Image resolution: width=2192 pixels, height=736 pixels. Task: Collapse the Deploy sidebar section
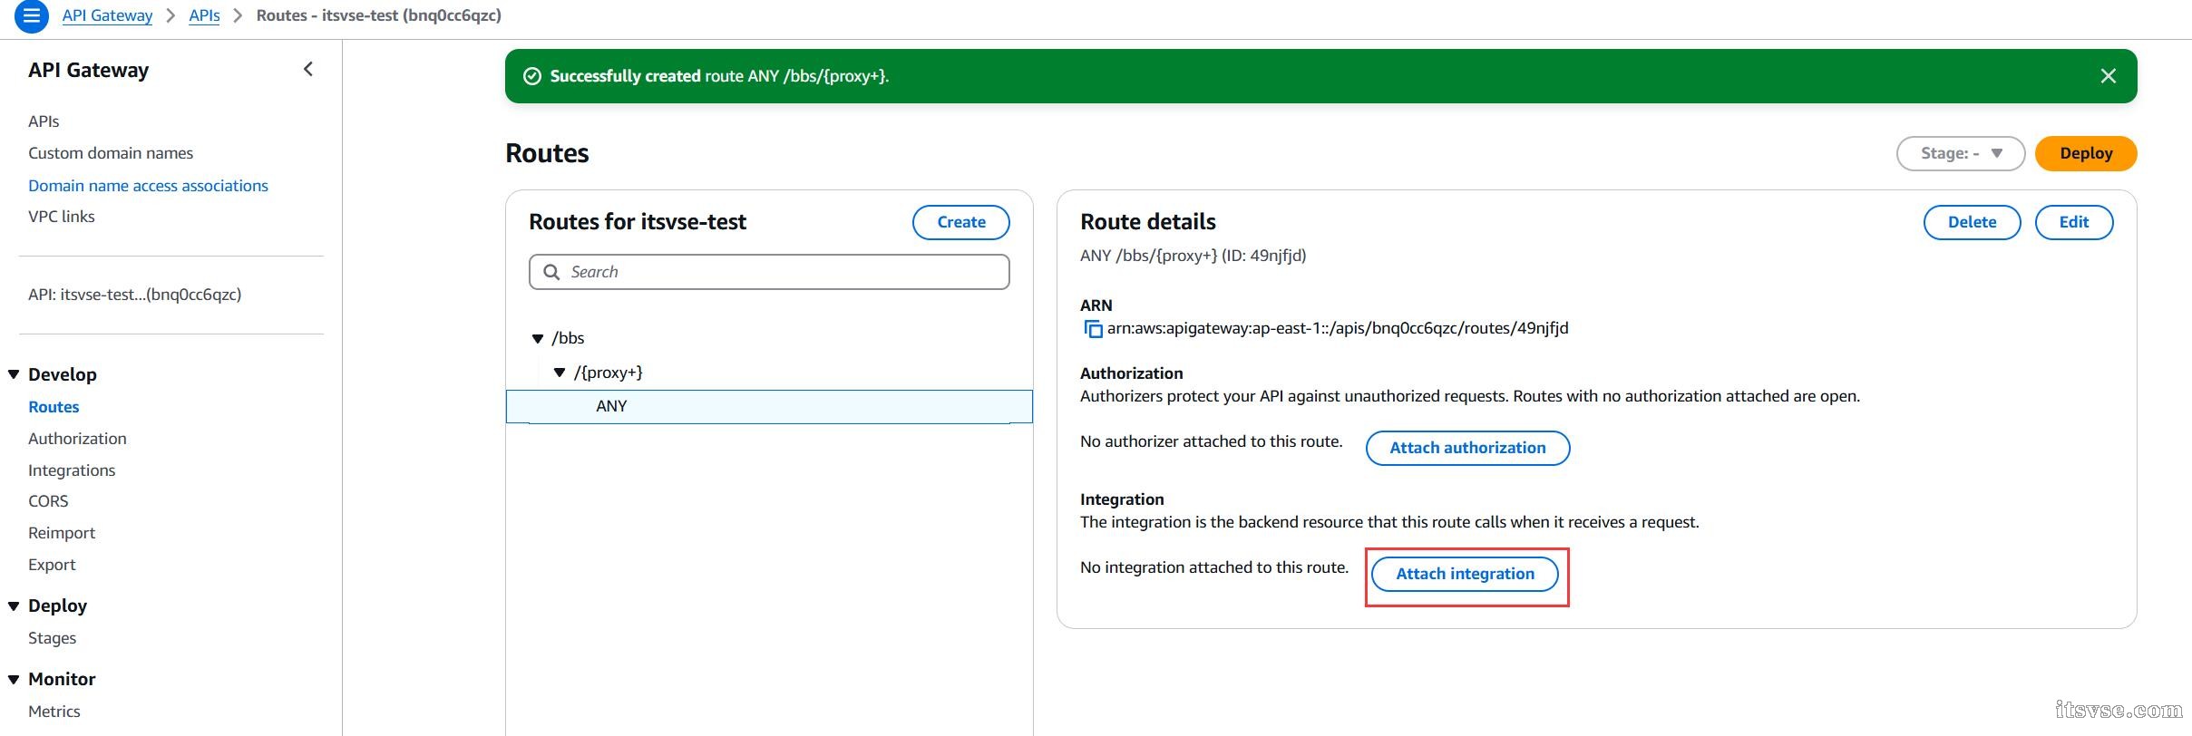pyautogui.click(x=14, y=605)
